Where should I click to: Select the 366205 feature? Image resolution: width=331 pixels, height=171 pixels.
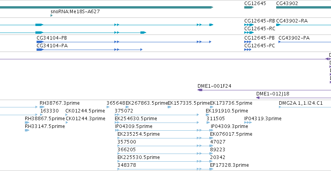coord(127,150)
